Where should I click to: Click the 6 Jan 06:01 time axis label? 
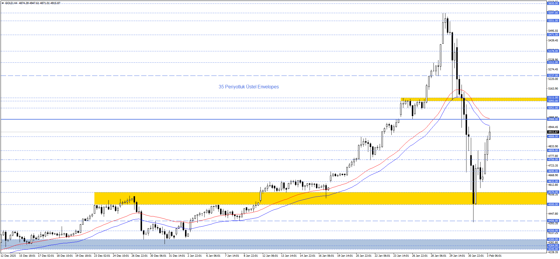click(x=213, y=256)
